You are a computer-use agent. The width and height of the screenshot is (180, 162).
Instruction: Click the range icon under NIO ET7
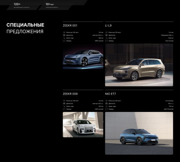point(106,106)
